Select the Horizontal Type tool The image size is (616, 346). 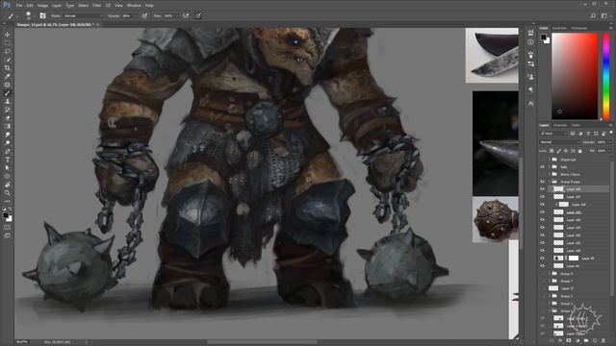[x=7, y=160]
